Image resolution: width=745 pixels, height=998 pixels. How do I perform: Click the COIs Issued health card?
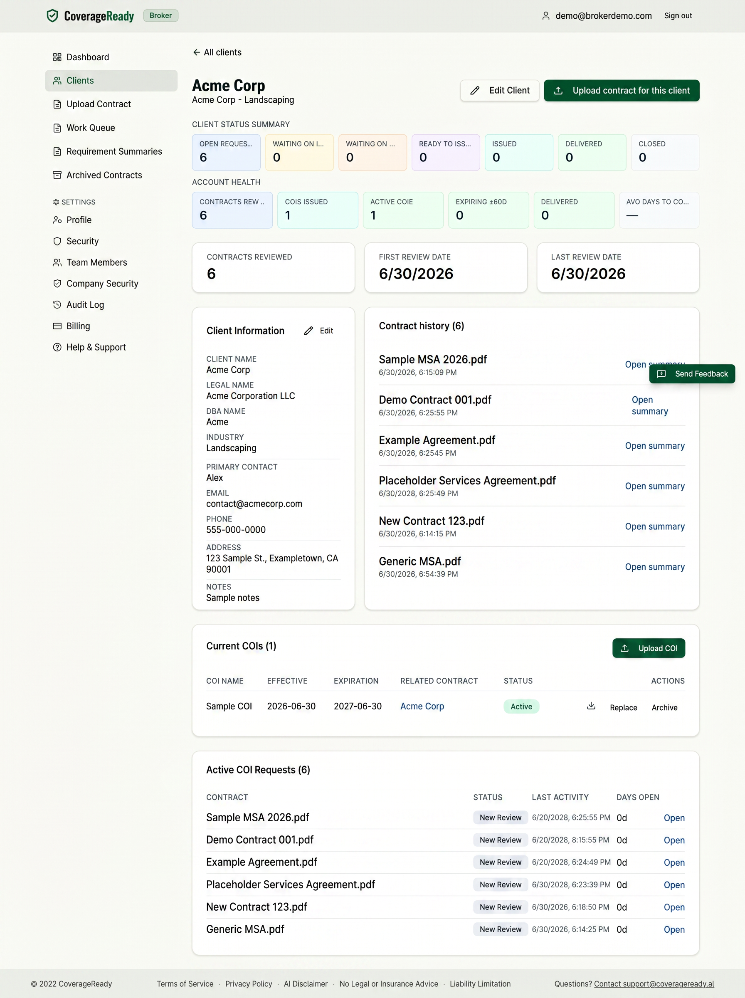pyautogui.click(x=318, y=210)
